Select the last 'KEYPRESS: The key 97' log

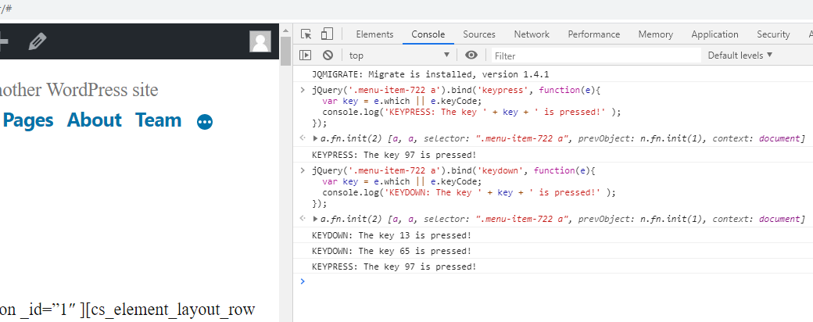[x=393, y=267]
